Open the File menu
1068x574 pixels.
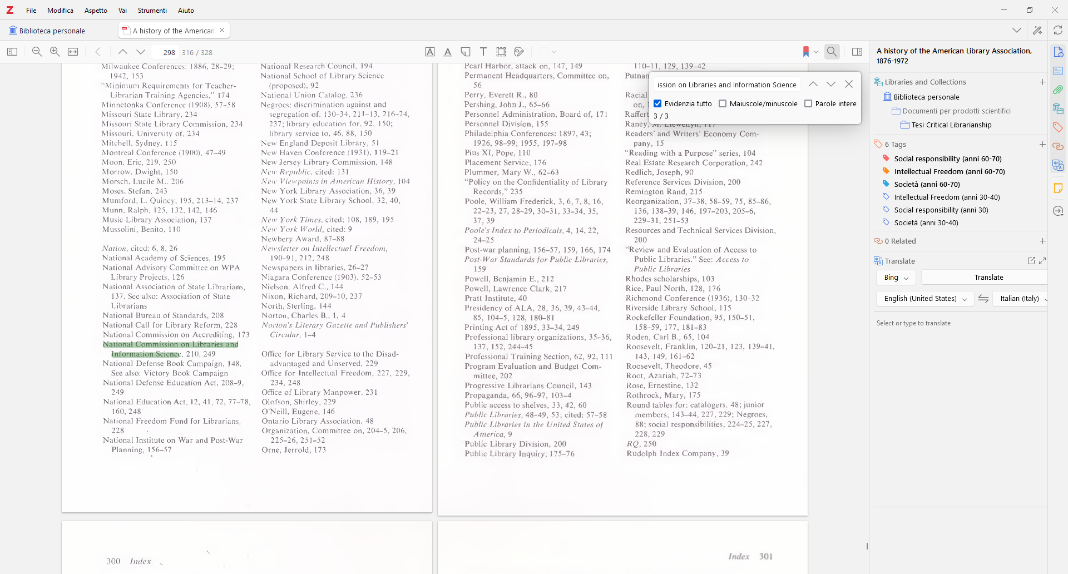coord(31,10)
